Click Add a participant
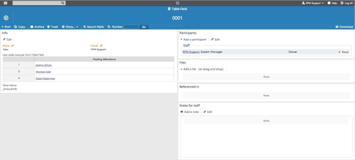This screenshot has height=160, width=355. pyautogui.click(x=193, y=39)
